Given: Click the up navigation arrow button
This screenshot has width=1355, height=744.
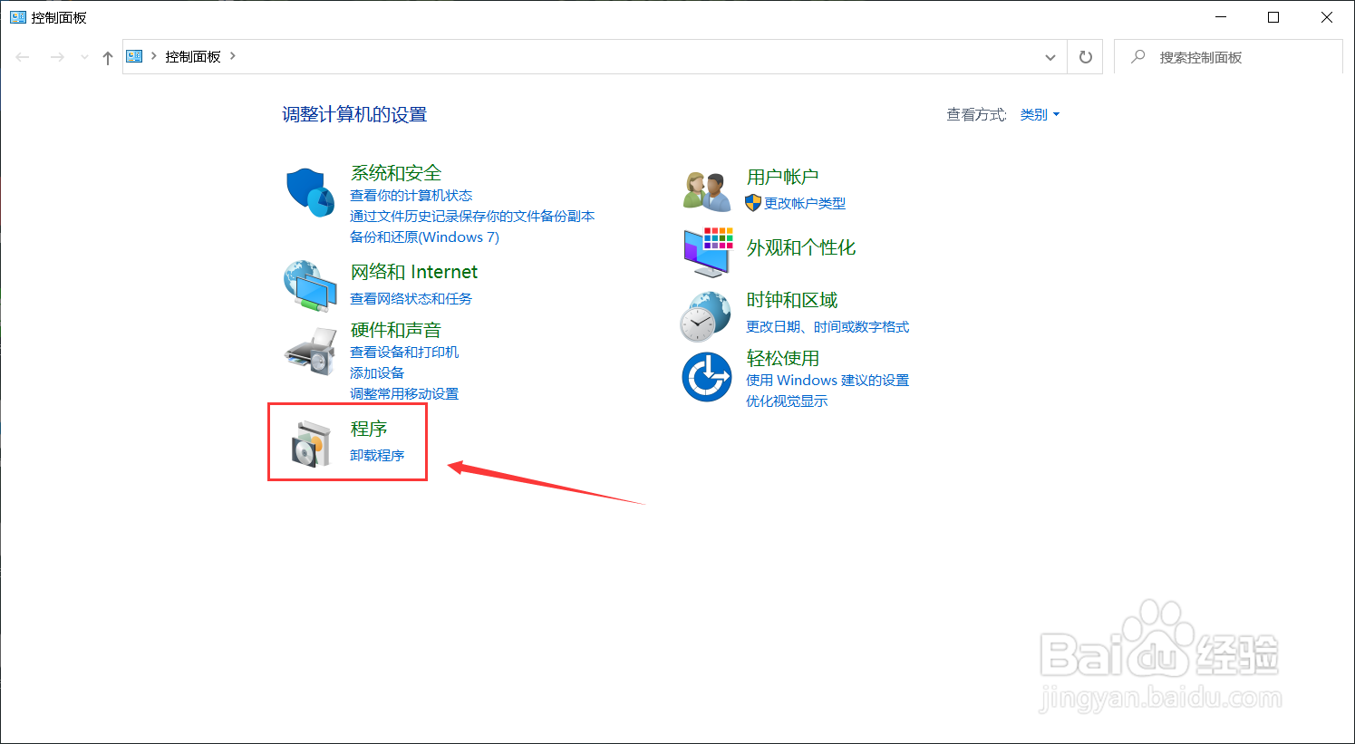Looking at the screenshot, I should click(107, 56).
